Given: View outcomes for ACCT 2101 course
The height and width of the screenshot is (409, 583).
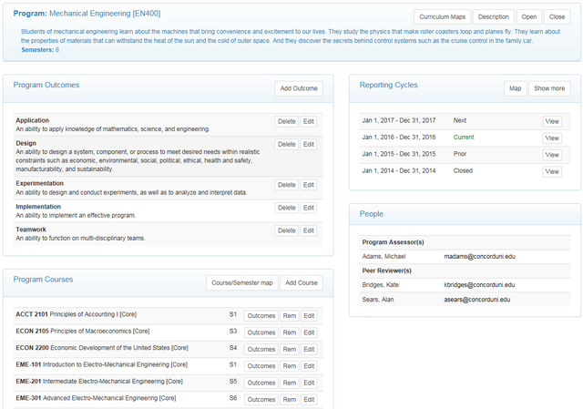Looking at the screenshot, I should click(x=261, y=315).
